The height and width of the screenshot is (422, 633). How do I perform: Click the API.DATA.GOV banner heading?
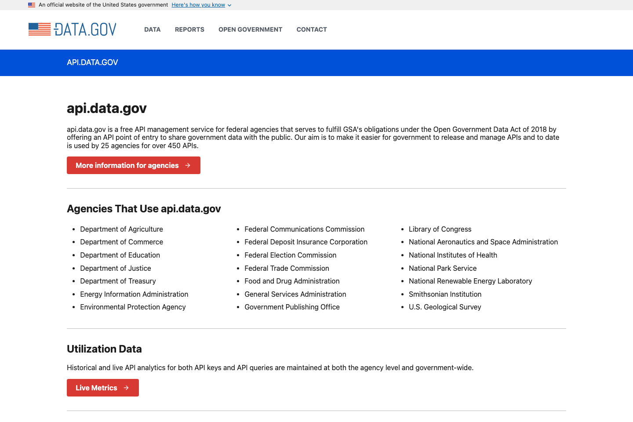click(92, 62)
